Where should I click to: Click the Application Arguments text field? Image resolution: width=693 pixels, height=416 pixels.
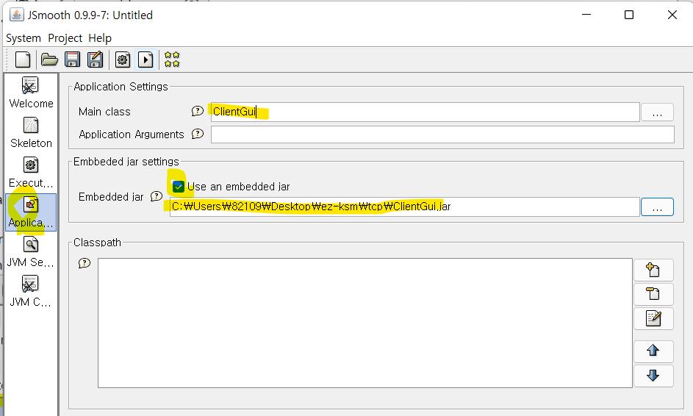(442, 135)
